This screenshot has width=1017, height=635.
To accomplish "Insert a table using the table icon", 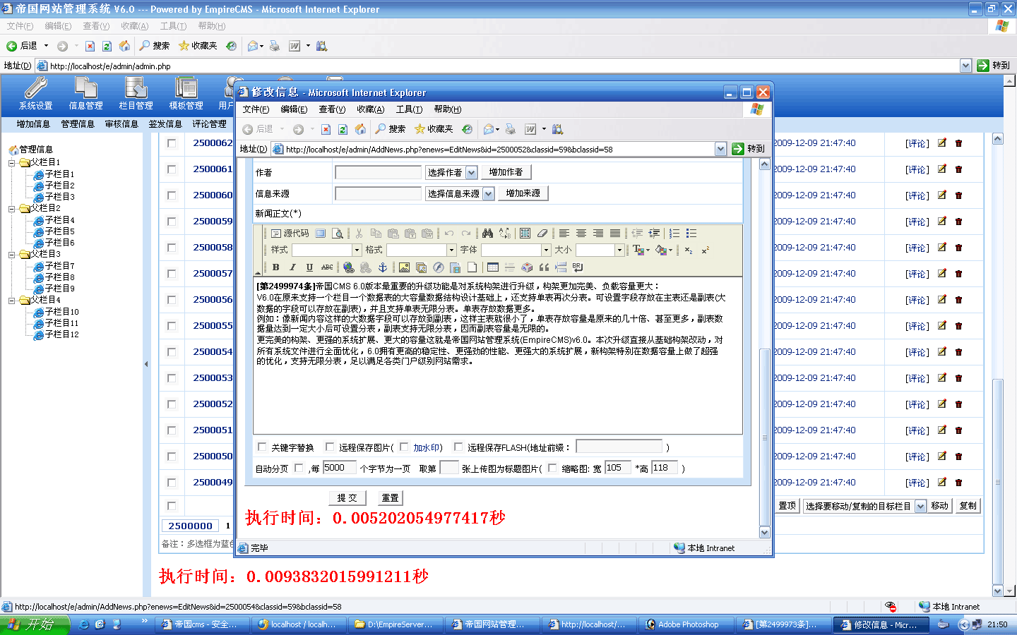I will [493, 267].
